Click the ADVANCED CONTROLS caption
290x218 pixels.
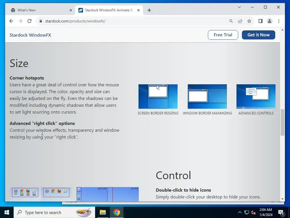(x=256, y=113)
